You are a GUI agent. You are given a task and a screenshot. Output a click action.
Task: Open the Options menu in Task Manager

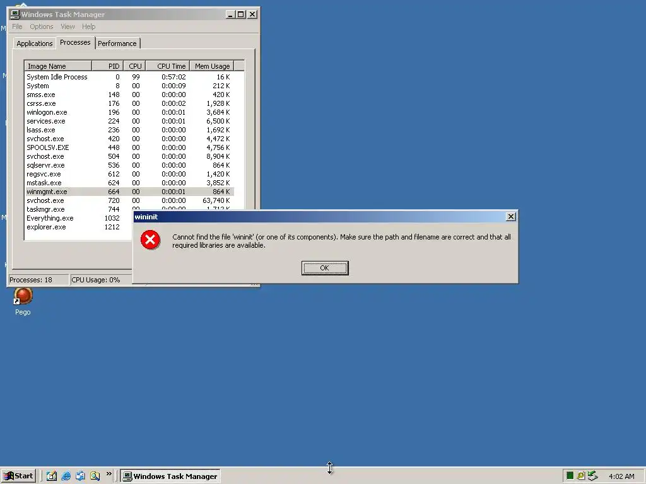tap(41, 26)
